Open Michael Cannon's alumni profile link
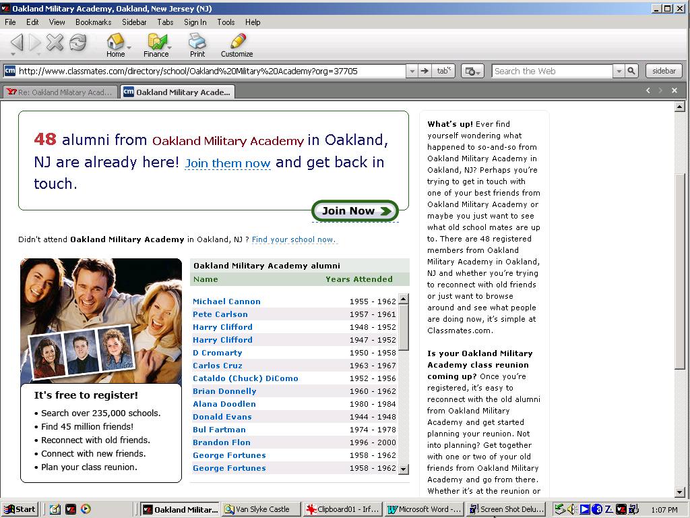 point(226,301)
